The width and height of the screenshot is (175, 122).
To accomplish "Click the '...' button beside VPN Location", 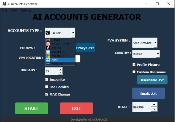I will coord(78,59).
